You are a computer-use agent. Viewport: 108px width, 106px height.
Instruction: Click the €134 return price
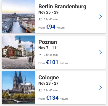click(52, 98)
